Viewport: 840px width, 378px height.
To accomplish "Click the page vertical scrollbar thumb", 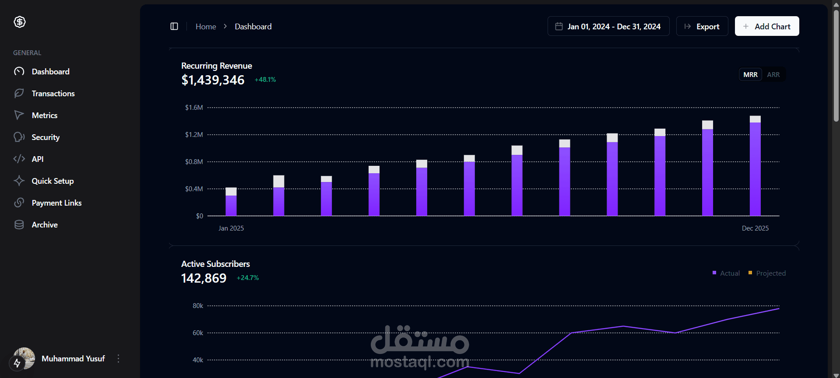I will tap(836, 65).
